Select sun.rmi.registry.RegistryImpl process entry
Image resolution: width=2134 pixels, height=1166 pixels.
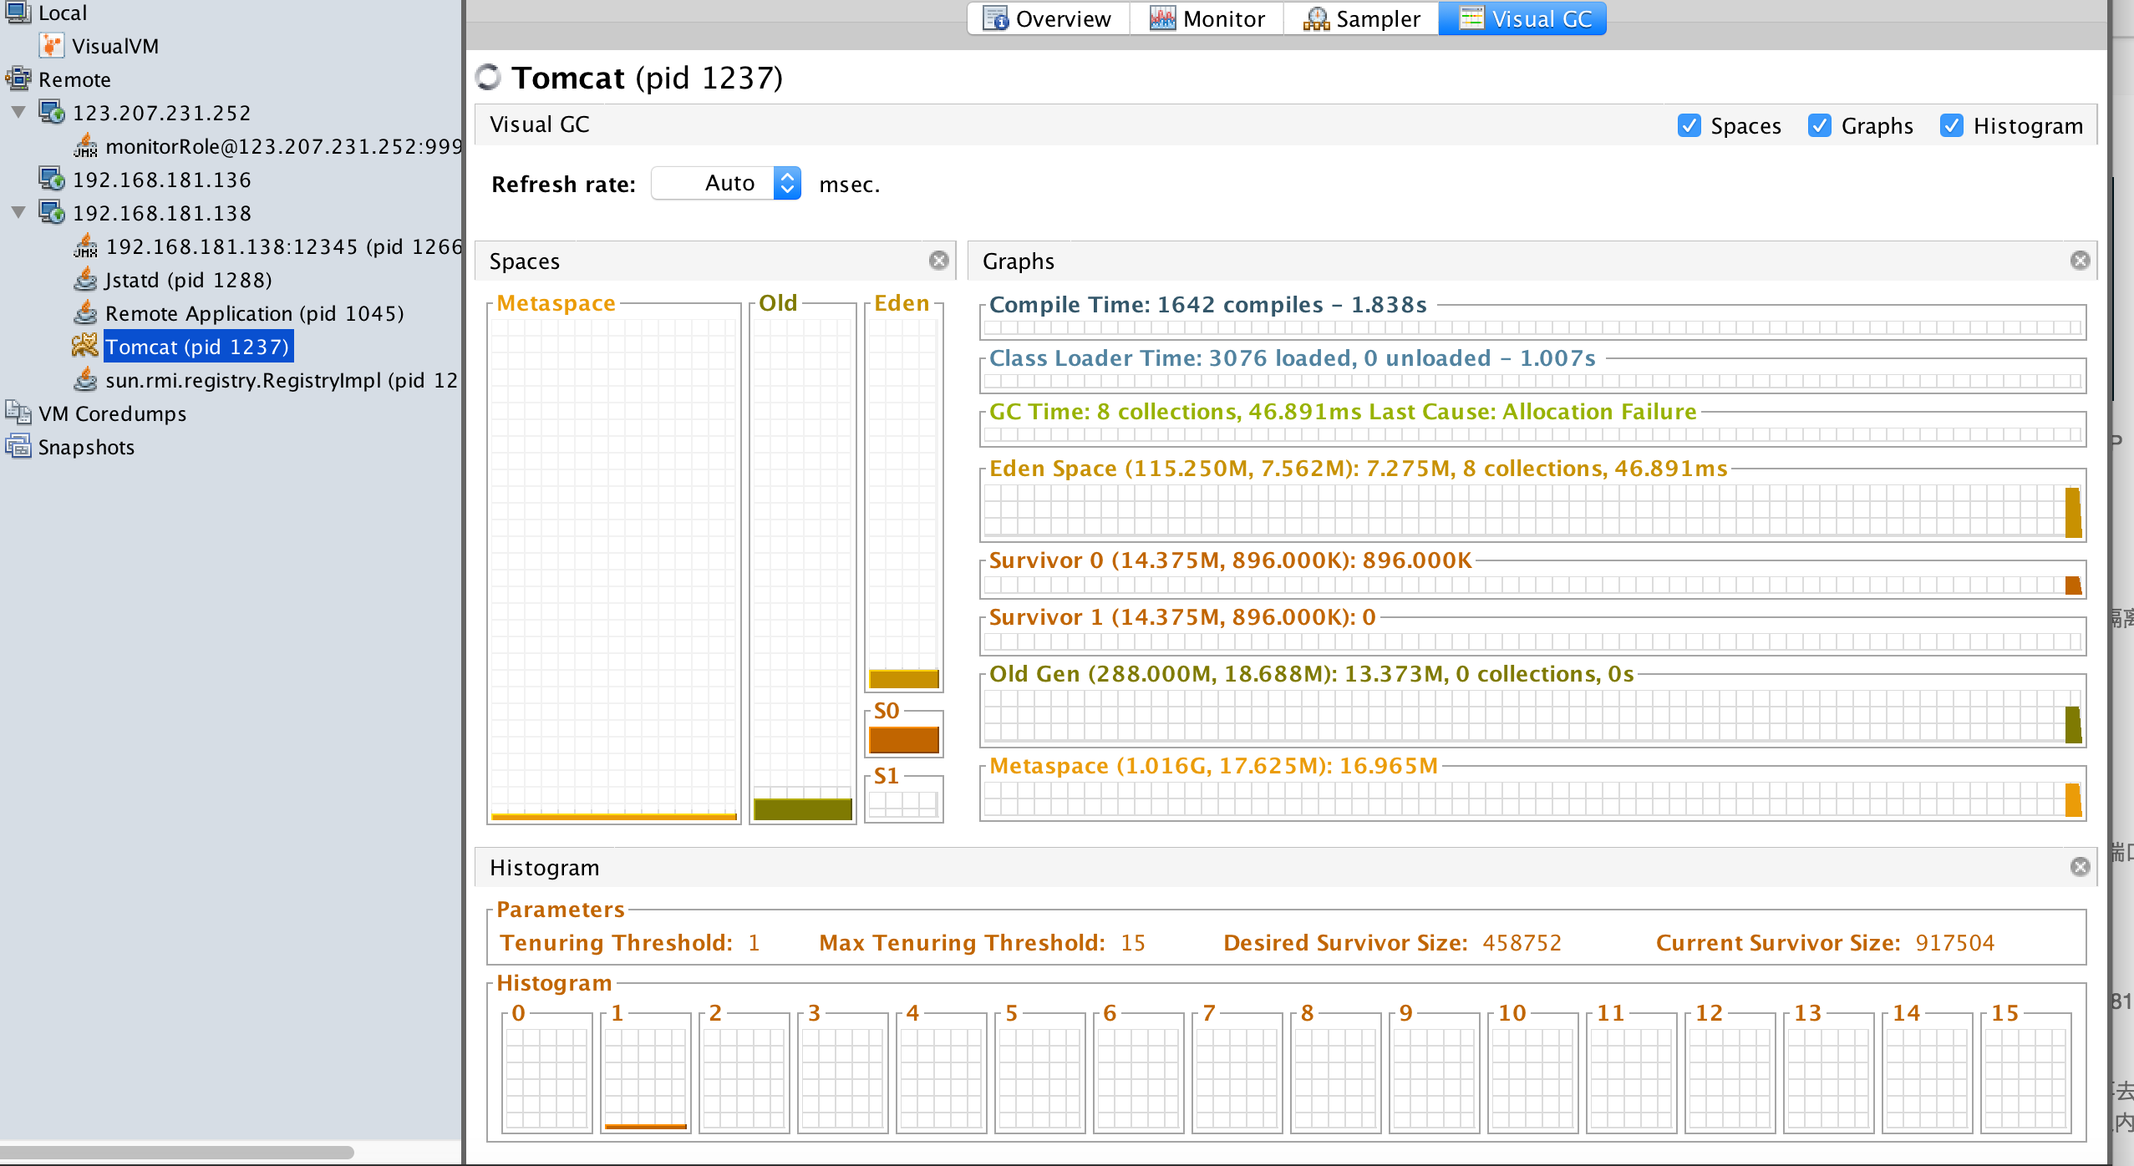tap(281, 380)
